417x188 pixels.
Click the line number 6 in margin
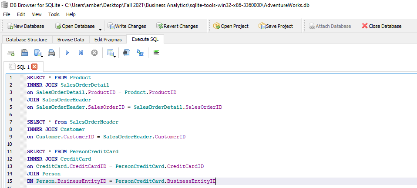tap(10, 114)
